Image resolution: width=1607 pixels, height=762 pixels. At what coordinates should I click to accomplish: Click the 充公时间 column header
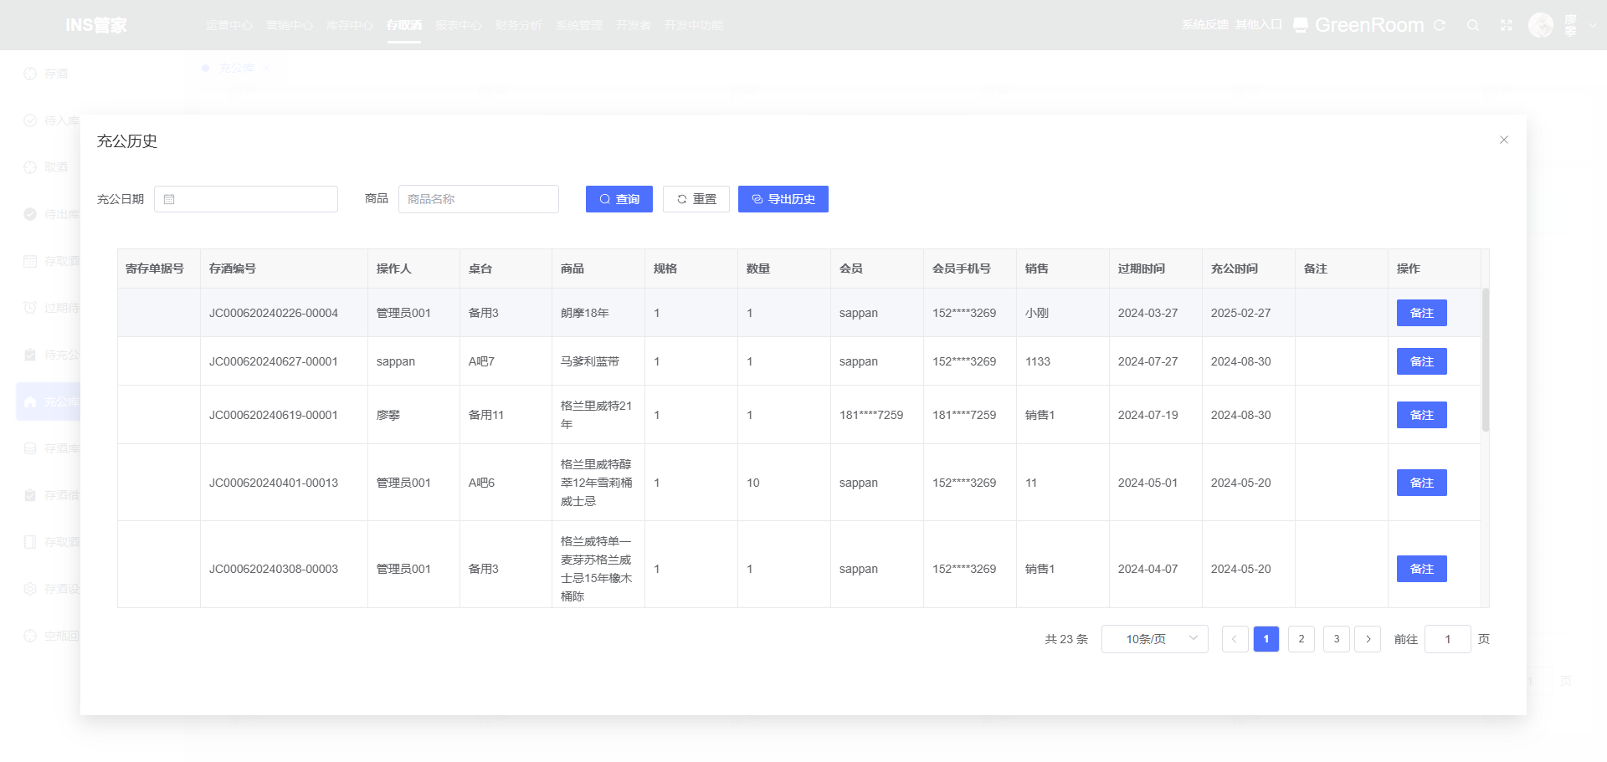pos(1248,268)
